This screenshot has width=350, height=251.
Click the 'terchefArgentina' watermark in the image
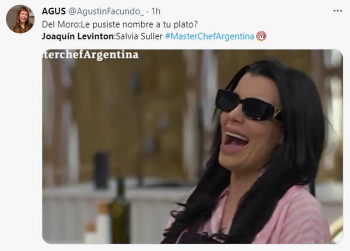(x=91, y=55)
